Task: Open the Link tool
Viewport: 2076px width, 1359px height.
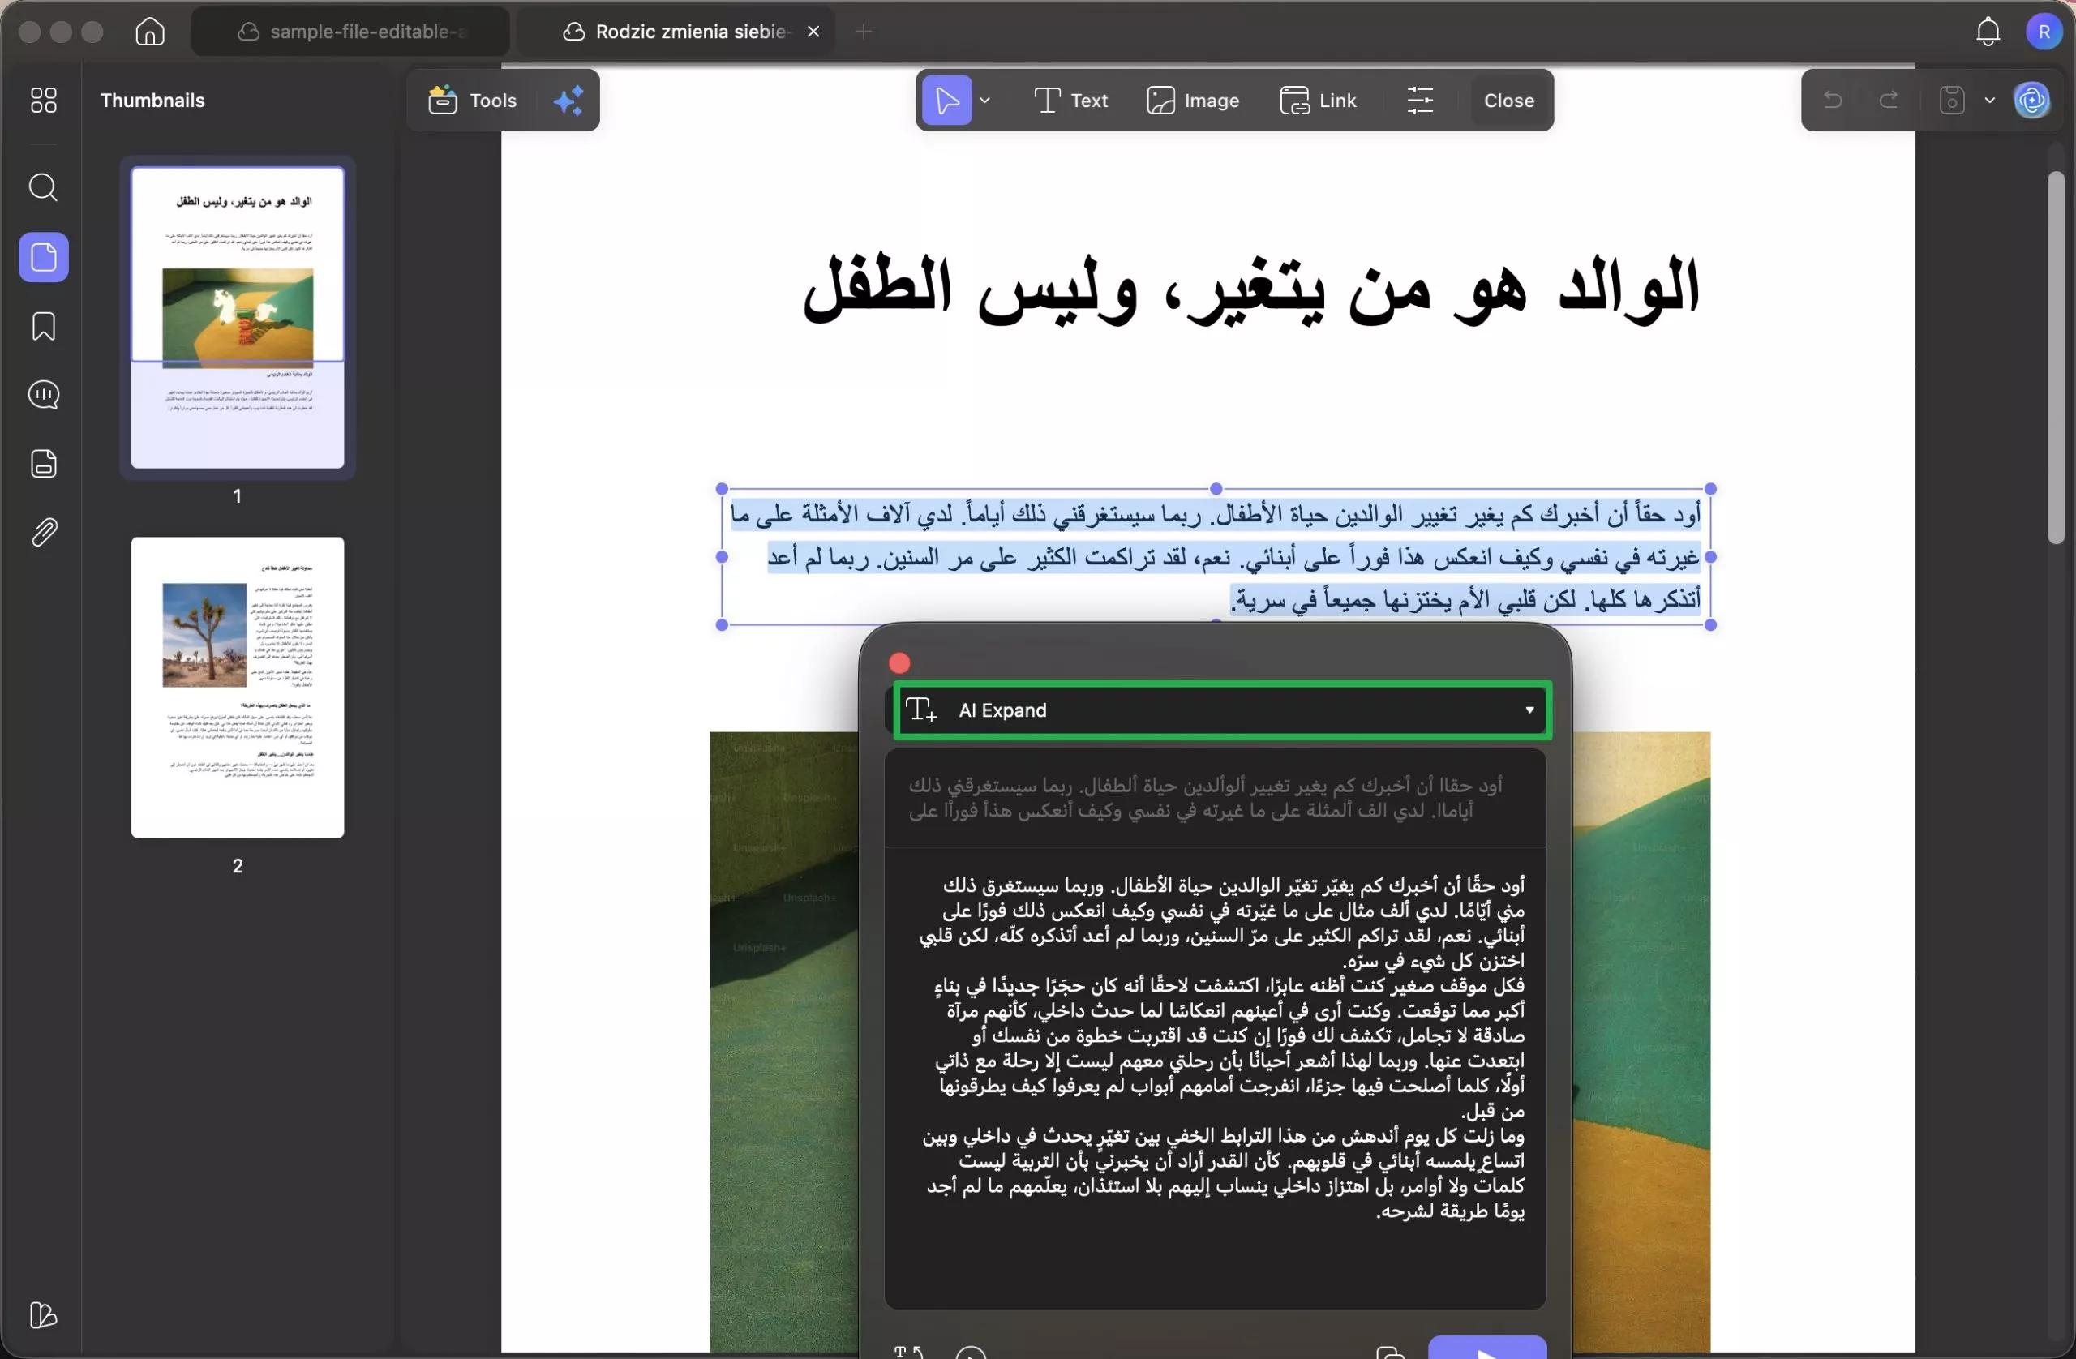Action: coord(1319,100)
